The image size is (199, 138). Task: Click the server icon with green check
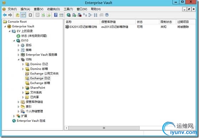click(74, 15)
